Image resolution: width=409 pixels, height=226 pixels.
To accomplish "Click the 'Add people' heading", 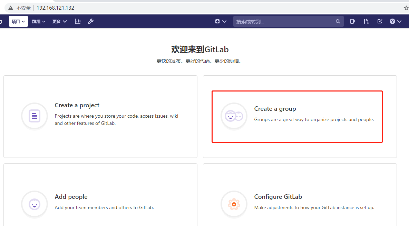I will coord(71,197).
